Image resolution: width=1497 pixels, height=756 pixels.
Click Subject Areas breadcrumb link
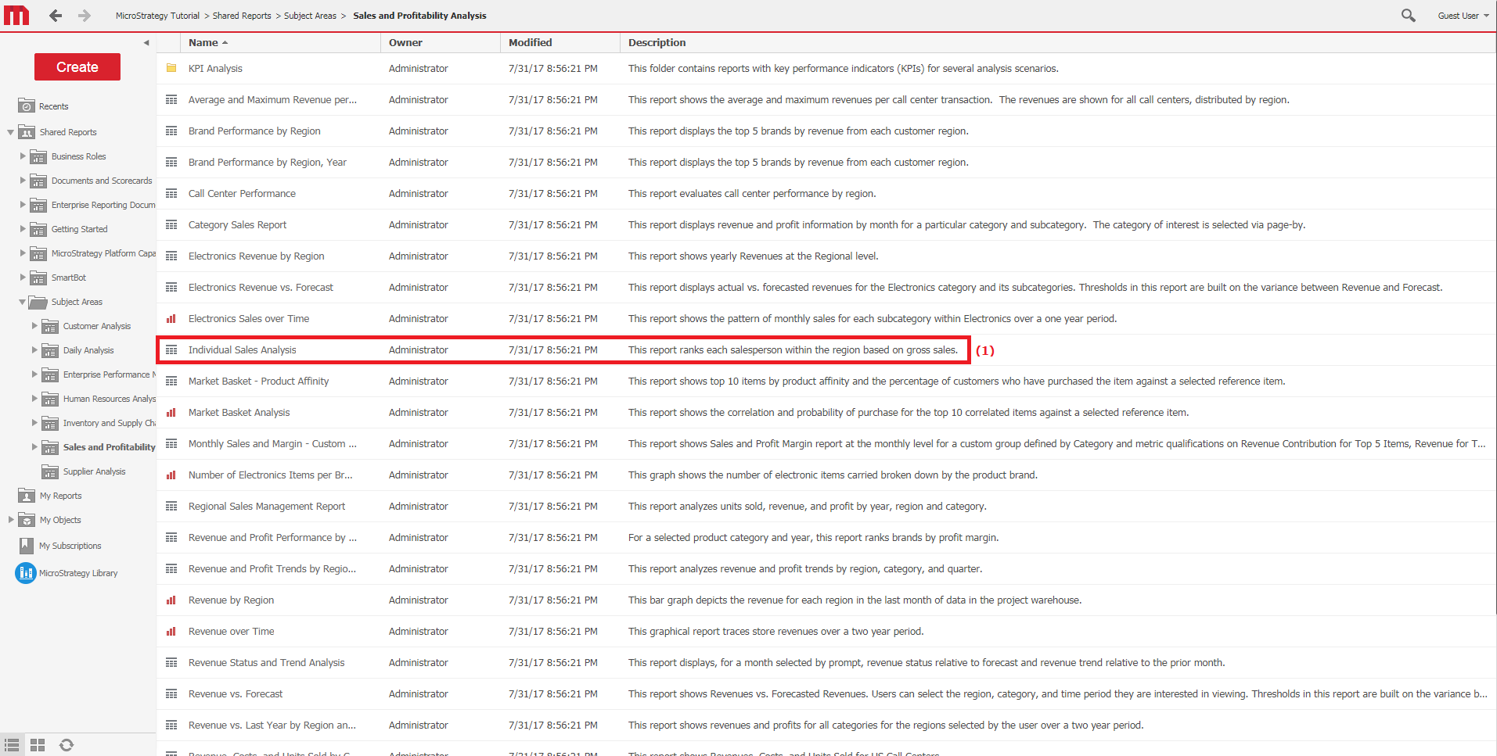310,16
